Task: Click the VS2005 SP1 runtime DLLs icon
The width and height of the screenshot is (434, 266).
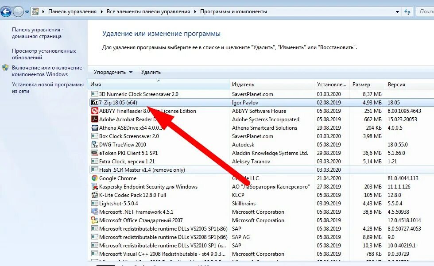Action: tap(95, 229)
